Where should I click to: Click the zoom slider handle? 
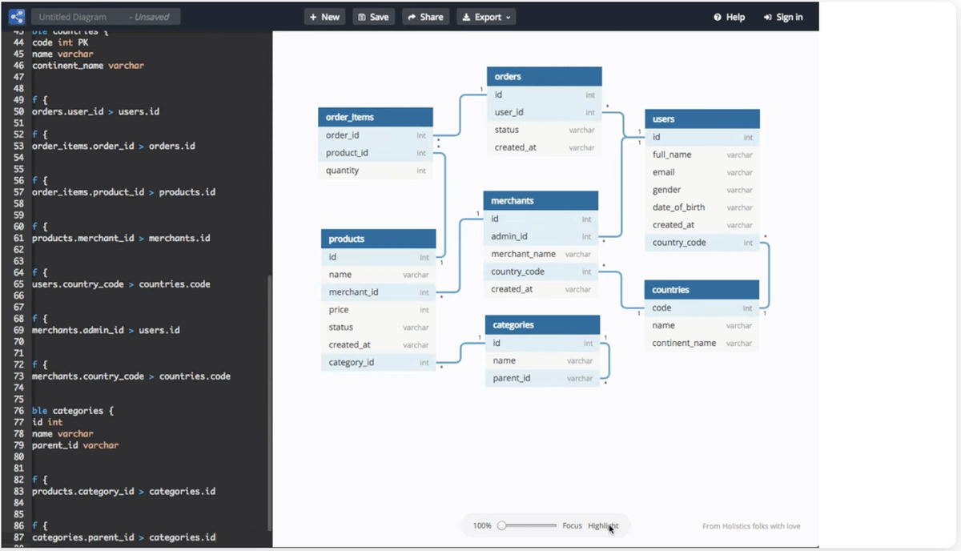pos(502,526)
